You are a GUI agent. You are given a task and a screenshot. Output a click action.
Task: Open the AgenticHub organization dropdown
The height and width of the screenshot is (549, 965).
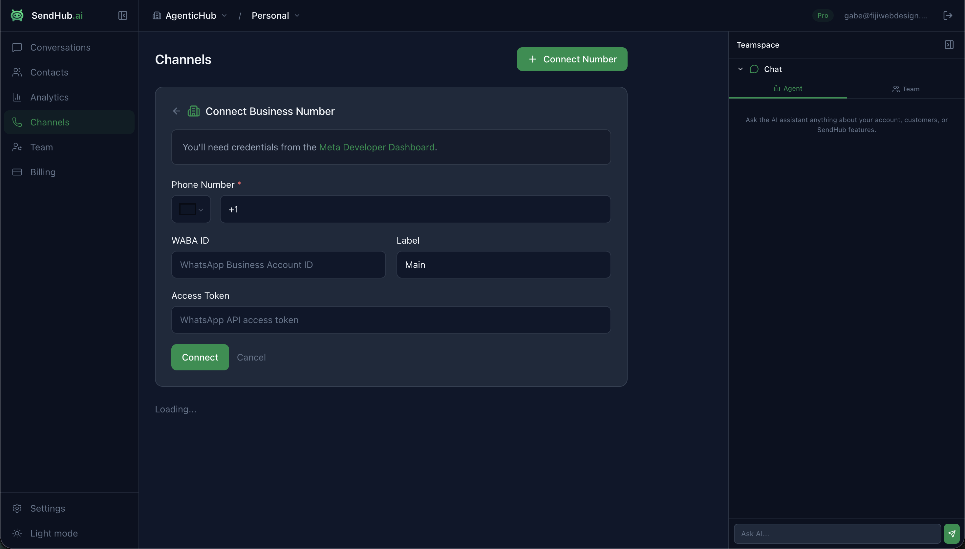(190, 15)
